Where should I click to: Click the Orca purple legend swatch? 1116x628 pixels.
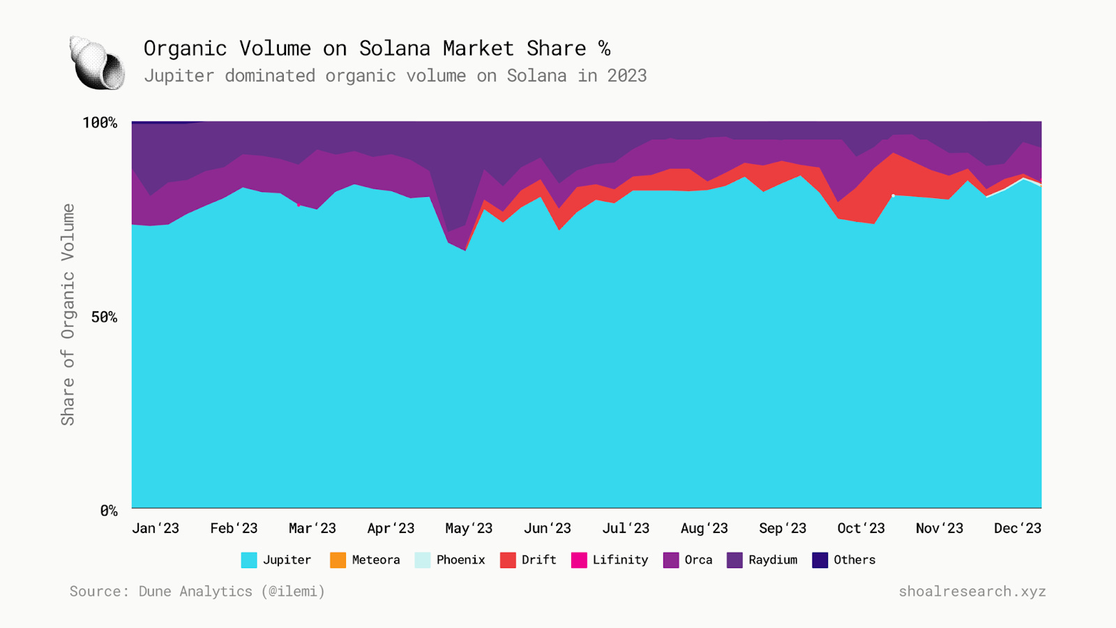click(x=671, y=560)
